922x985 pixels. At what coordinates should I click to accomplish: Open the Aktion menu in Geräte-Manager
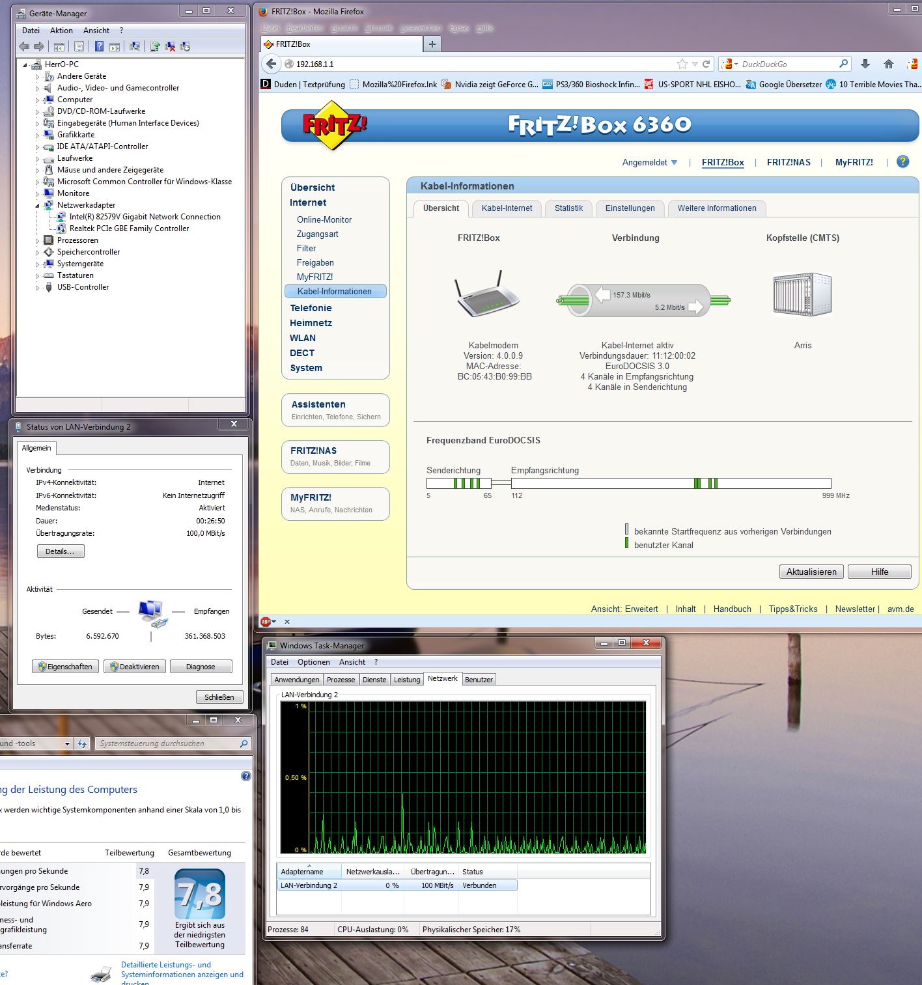[61, 31]
